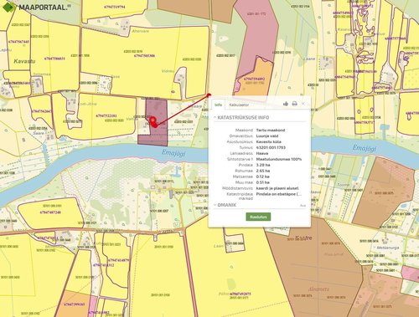
Task: Click cadastral number 63201:001:1793 value
Action: [271, 148]
